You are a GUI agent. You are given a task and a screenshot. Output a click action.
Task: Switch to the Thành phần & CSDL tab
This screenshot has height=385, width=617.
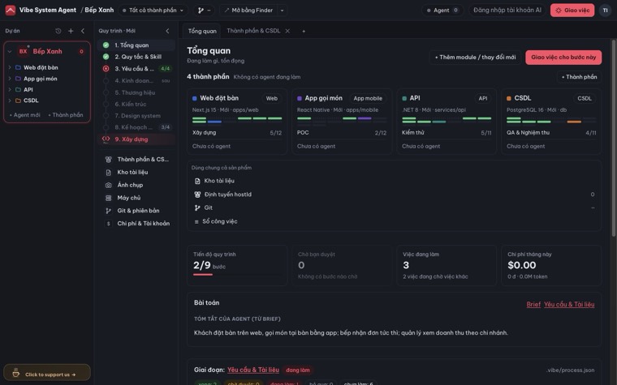253,31
